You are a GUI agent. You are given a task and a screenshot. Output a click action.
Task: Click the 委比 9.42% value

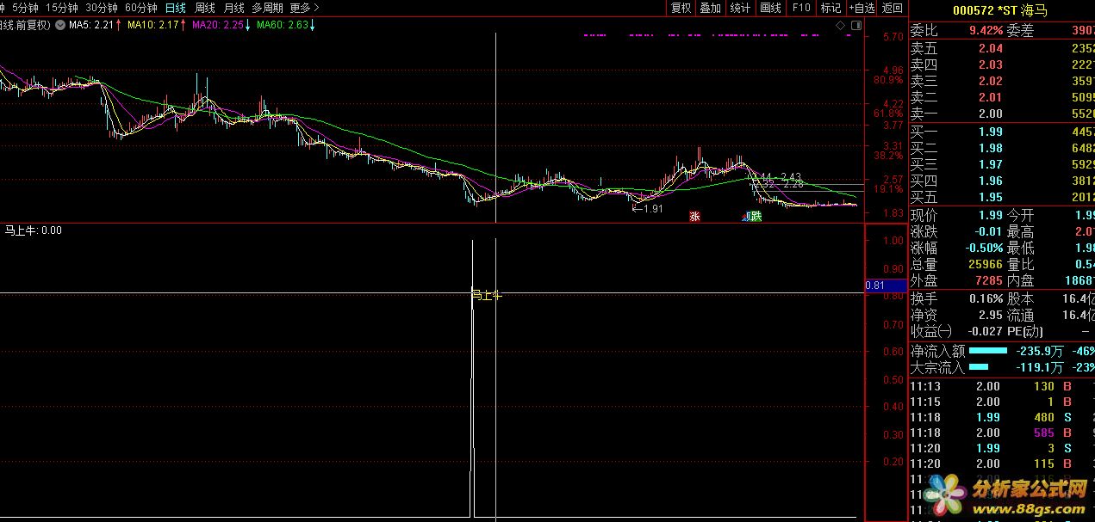986,31
